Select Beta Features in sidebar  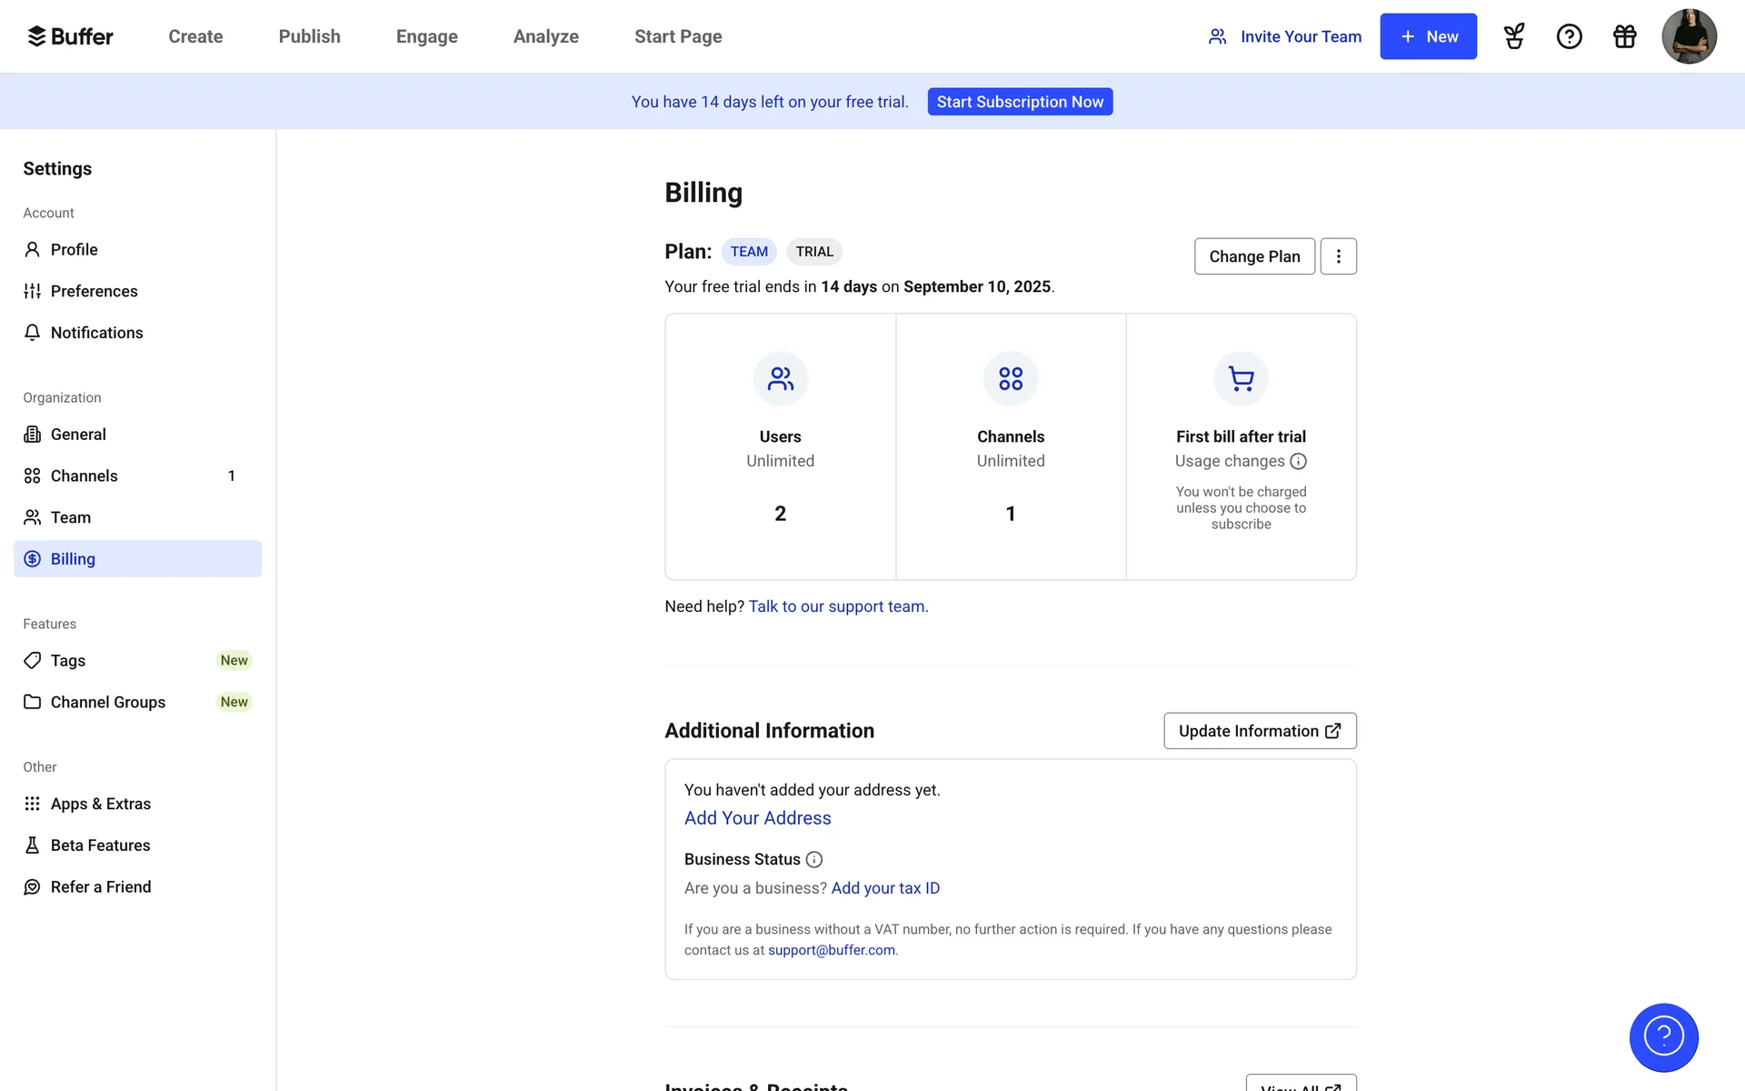tap(100, 846)
